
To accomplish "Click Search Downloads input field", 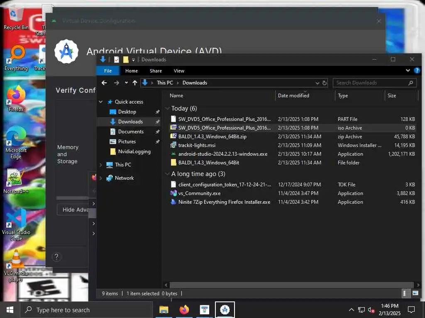I will [374, 83].
